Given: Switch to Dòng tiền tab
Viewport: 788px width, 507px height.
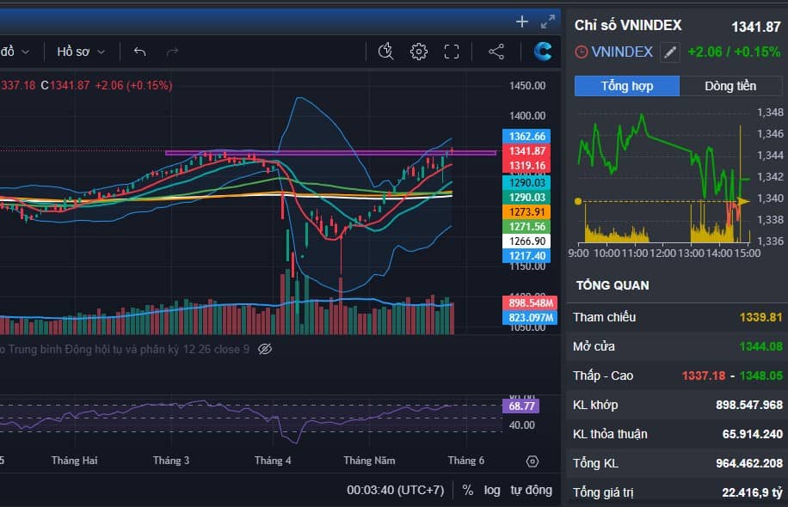Looking at the screenshot, I should (730, 86).
